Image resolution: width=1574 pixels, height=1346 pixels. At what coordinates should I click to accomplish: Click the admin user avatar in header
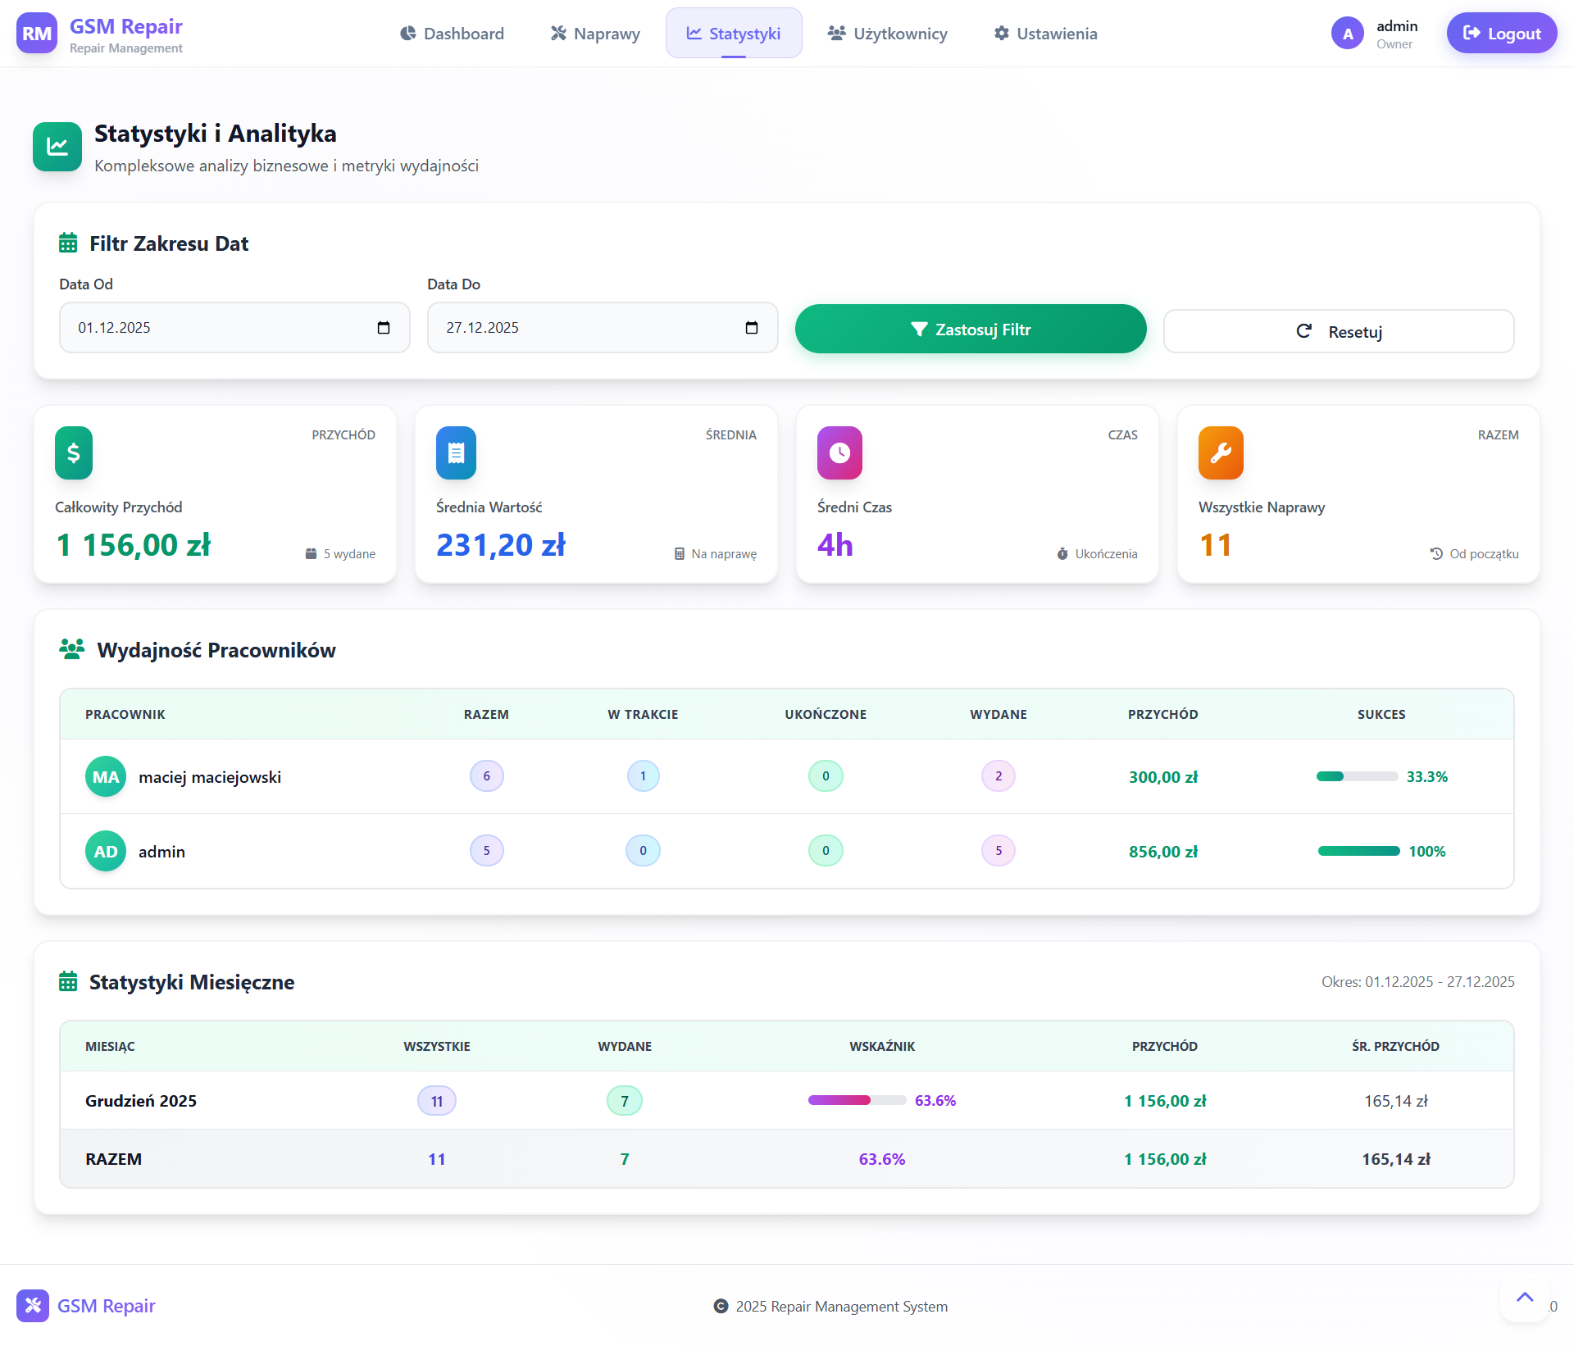click(1348, 34)
